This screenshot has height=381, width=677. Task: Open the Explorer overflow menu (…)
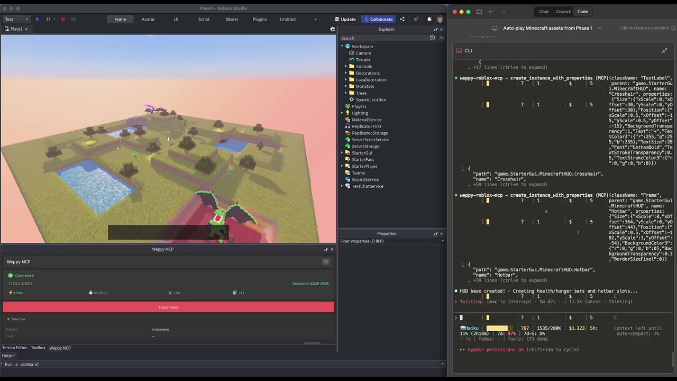click(441, 38)
